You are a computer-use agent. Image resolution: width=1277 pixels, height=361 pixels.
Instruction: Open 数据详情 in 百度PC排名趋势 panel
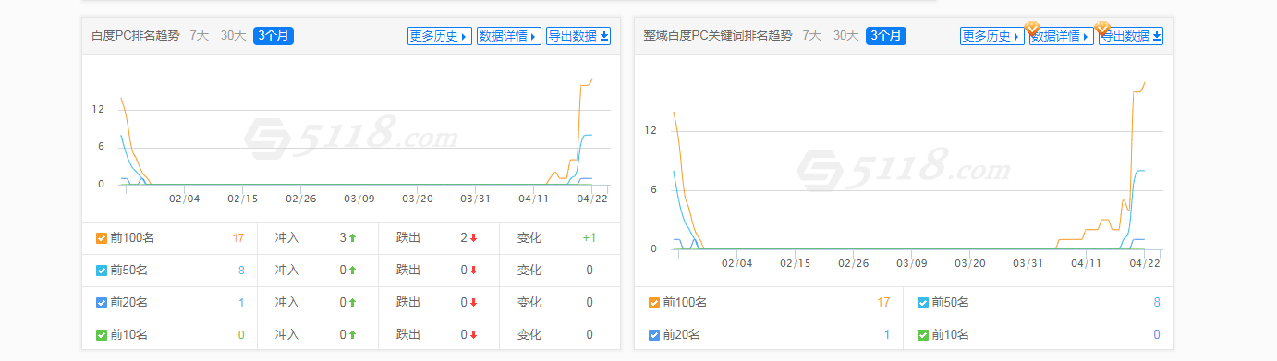click(509, 36)
